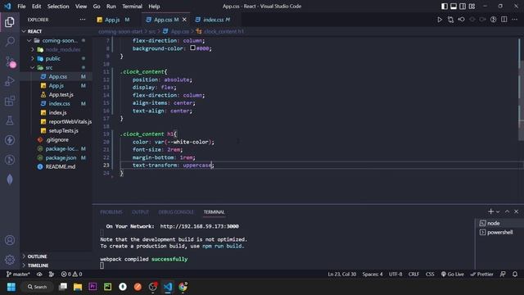Open the File menu
This screenshot has width=524, height=295.
click(21, 7)
